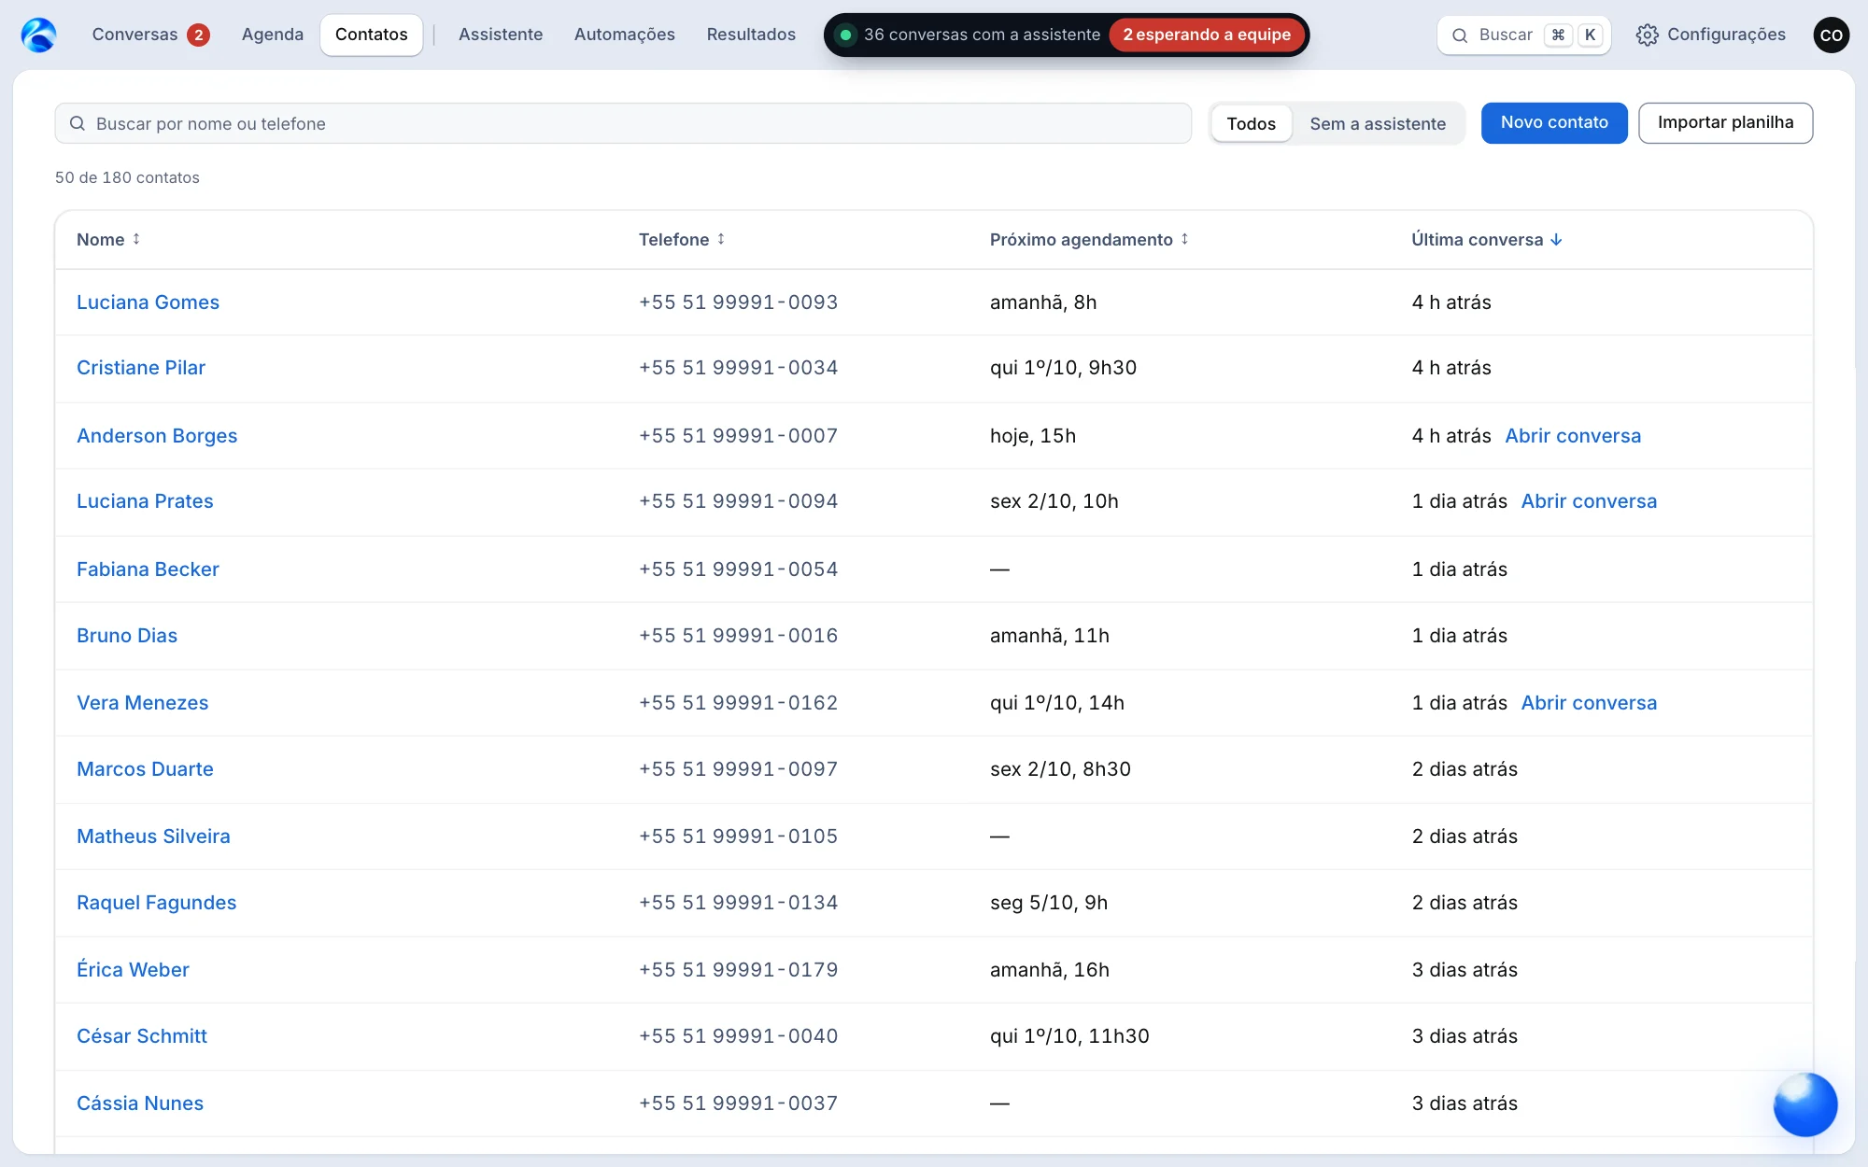This screenshot has width=1868, height=1167.
Task: Go to the Agenda tab
Action: pyautogui.click(x=273, y=35)
